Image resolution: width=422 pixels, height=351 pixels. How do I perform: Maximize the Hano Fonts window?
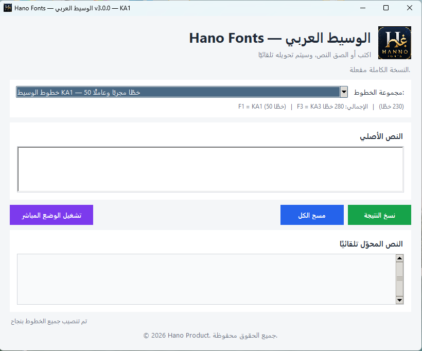386,8
